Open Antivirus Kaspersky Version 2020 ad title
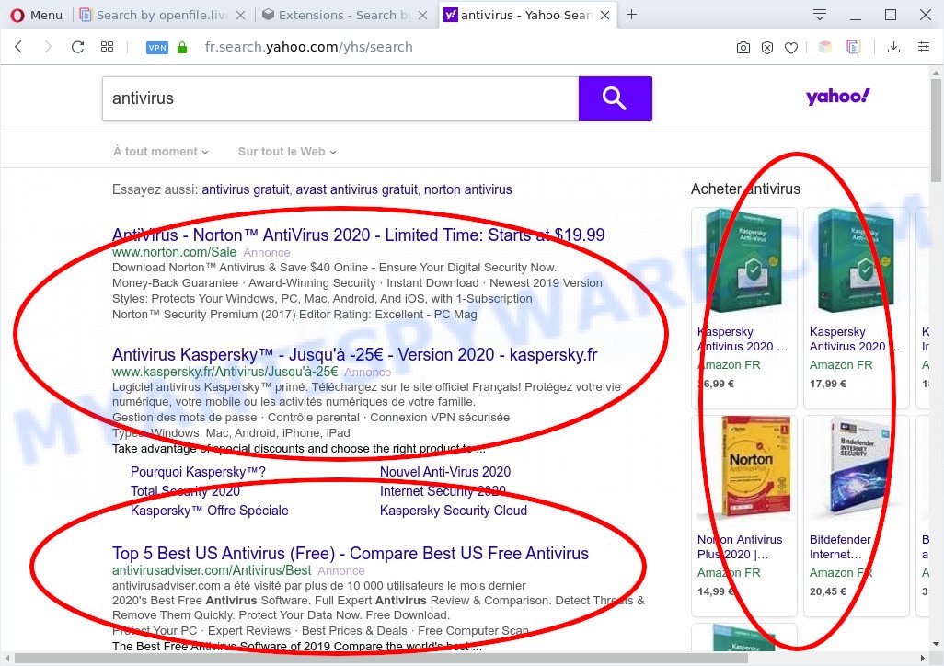 [x=354, y=355]
